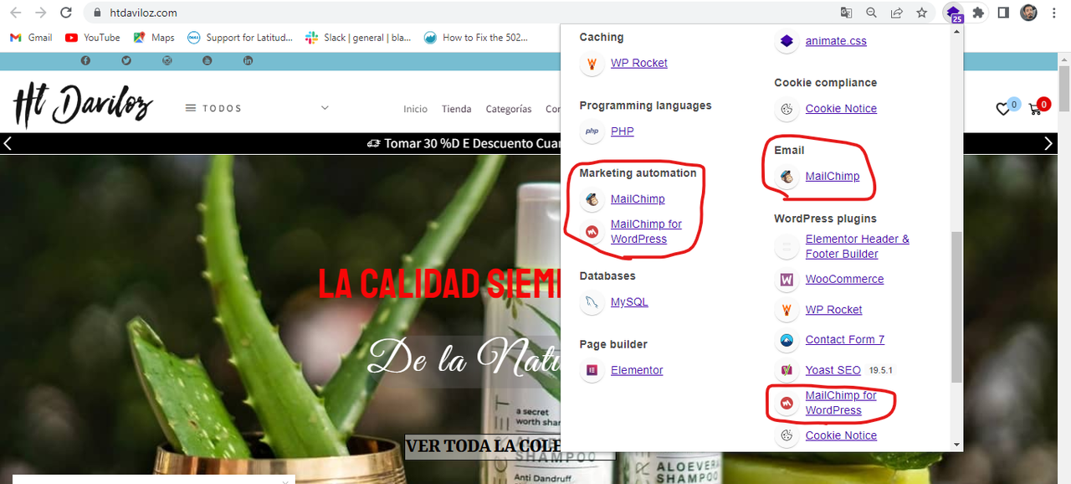Open the Extensions puzzle-piece menu
This screenshot has height=484, width=1071.
pos(978,13)
